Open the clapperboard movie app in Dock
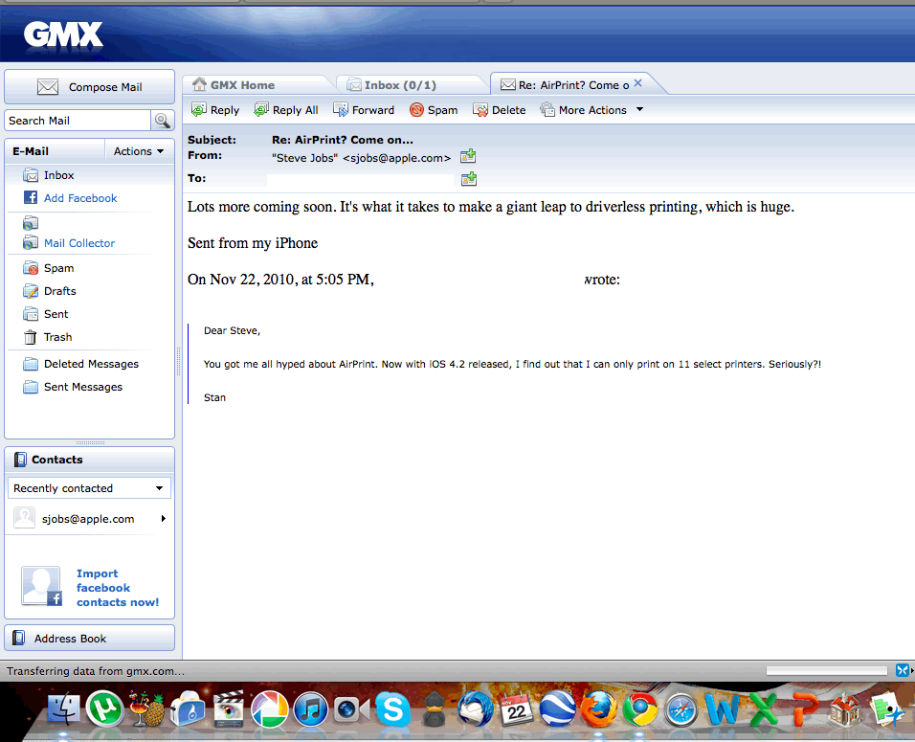The height and width of the screenshot is (742, 915). click(x=228, y=709)
